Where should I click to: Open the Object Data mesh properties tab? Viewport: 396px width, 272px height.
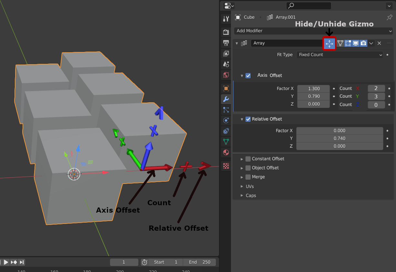click(x=226, y=141)
